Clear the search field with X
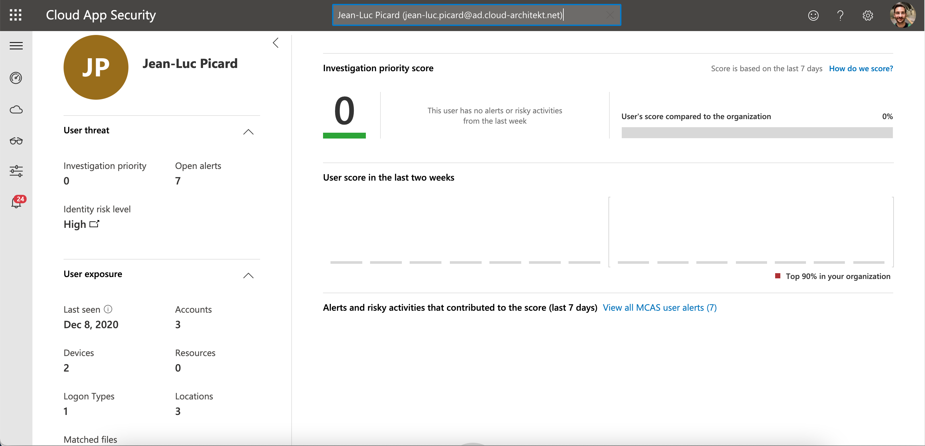Viewport: 925px width, 446px height. (609, 15)
